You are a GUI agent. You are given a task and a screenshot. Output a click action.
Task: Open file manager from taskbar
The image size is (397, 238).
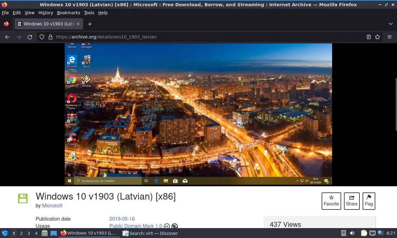45,233
